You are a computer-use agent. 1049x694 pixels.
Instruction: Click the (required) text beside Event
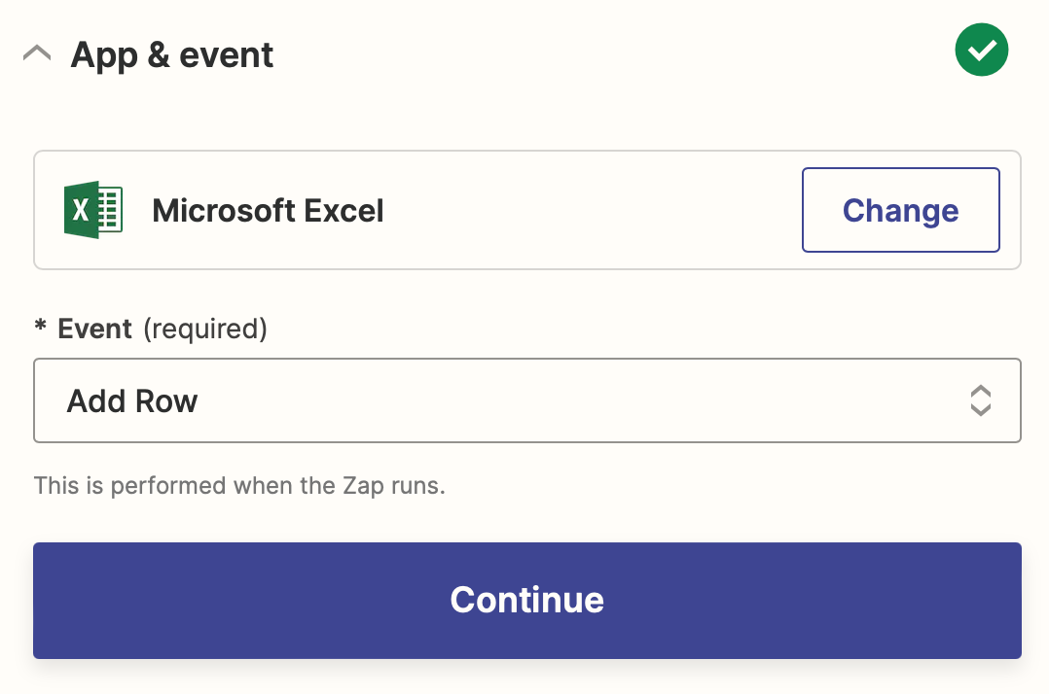[x=204, y=330]
